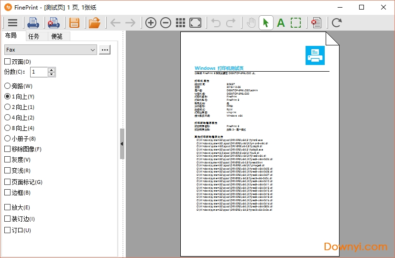Select 8向上(4) layout option
Screen dimensions: 395x258
[x=7, y=128]
